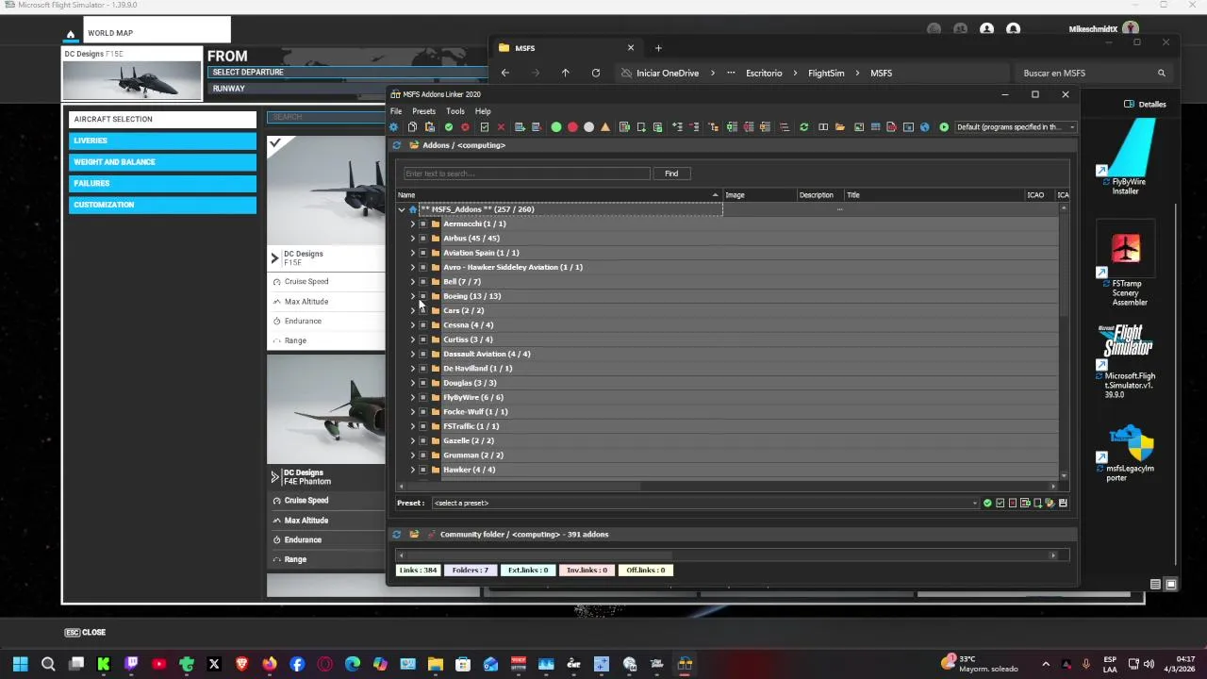Toggle checkbox for Douglas (3 / 3)

pyautogui.click(x=423, y=383)
